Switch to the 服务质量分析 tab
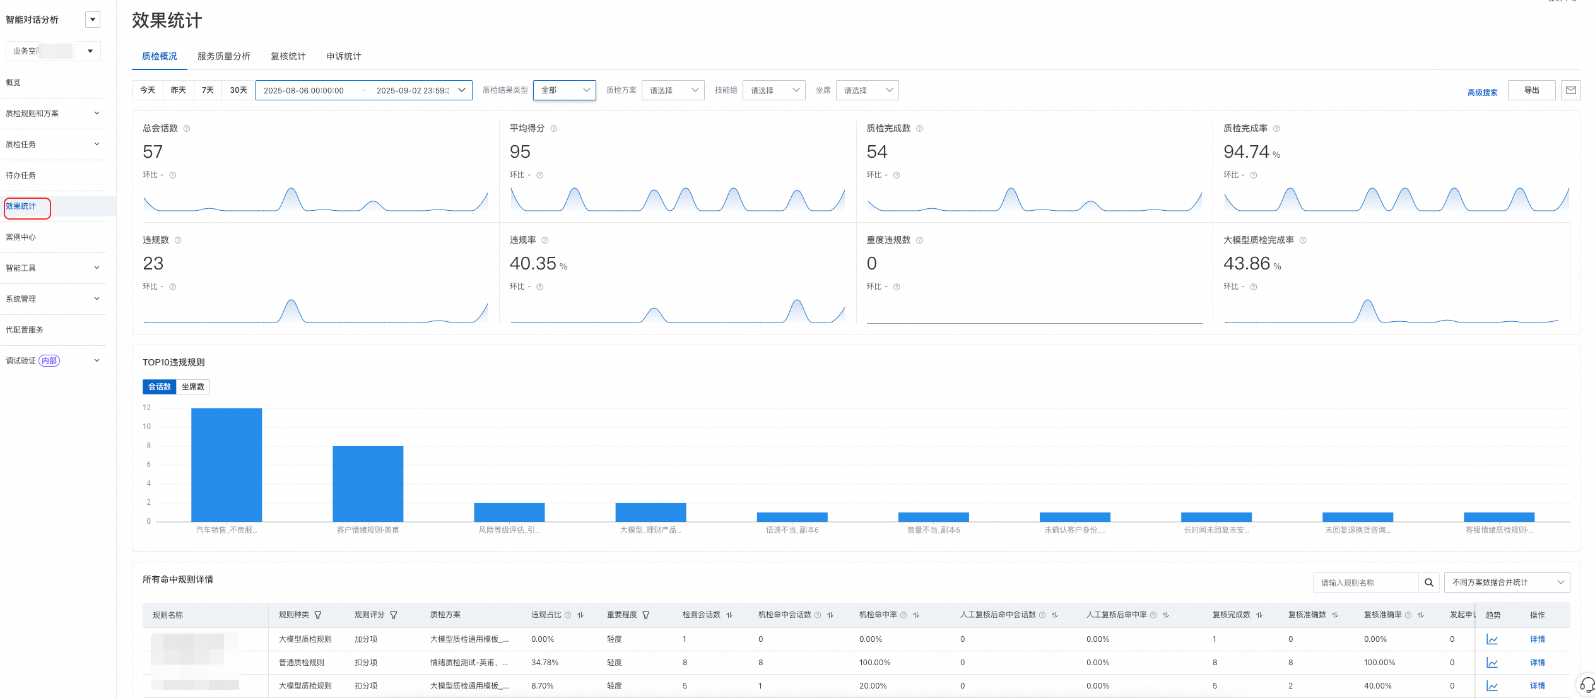 coord(223,56)
